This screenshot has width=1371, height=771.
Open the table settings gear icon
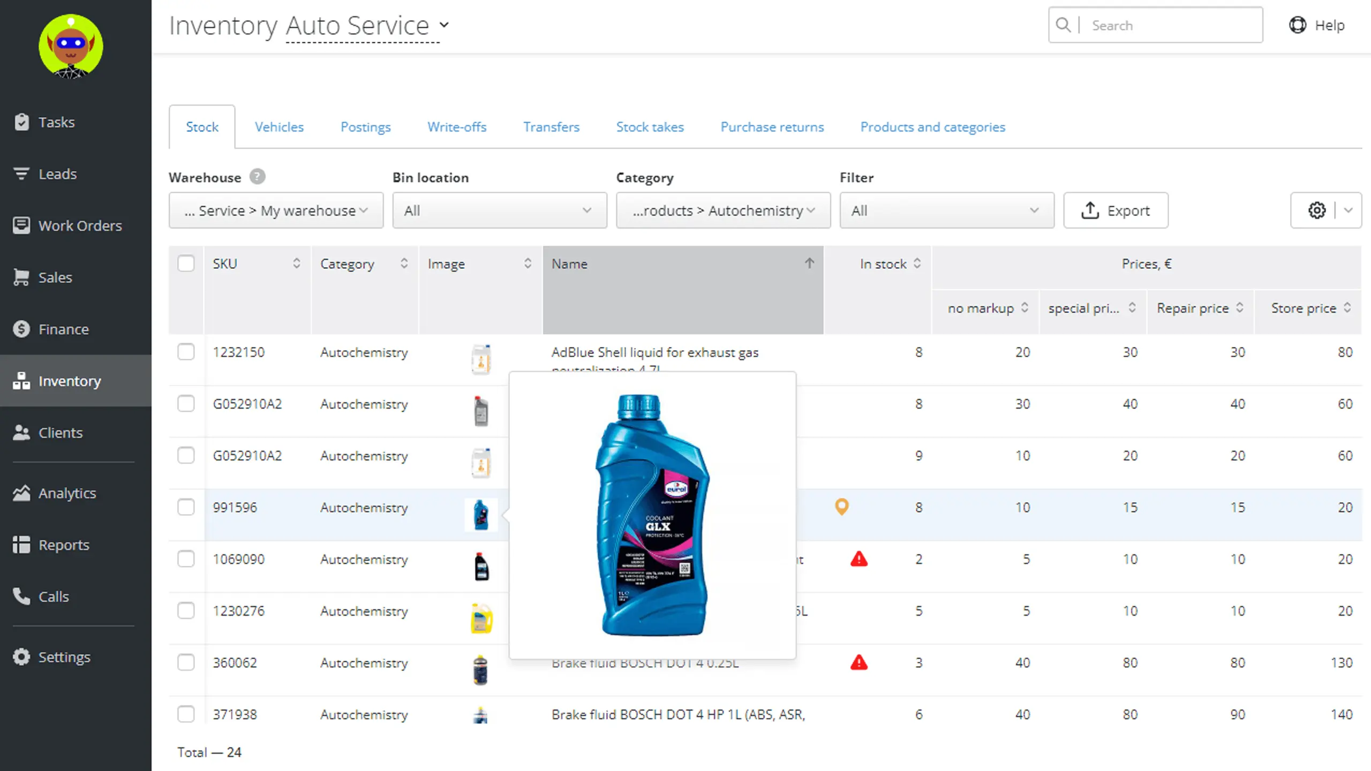[x=1317, y=210]
